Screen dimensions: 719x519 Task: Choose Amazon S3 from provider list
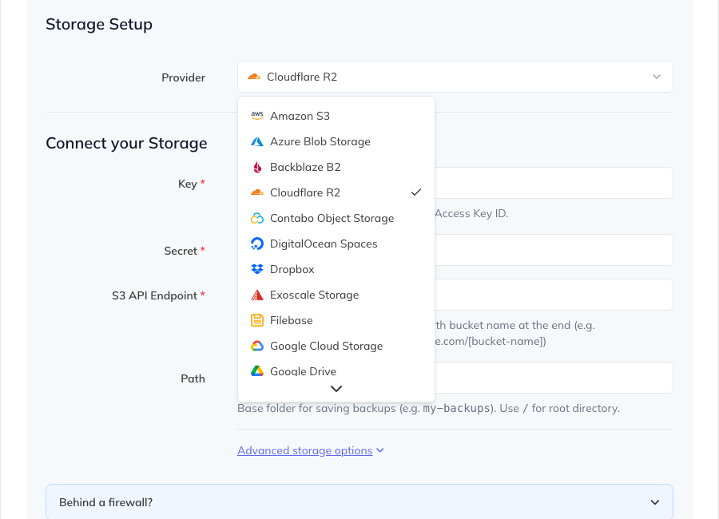tap(336, 116)
